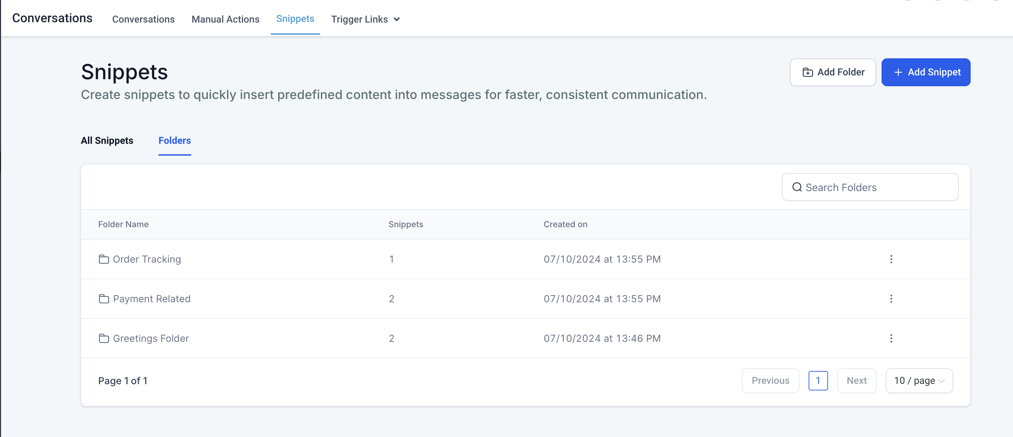Click the Previous pagination button
The height and width of the screenshot is (437, 1013).
[x=770, y=380]
